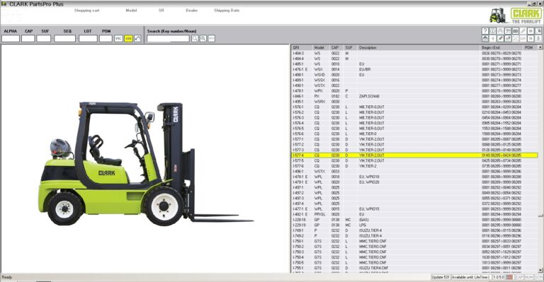Select row I-482-1 E PPXSL EU
The width and height of the screenshot is (544, 282).
[x=414, y=214]
